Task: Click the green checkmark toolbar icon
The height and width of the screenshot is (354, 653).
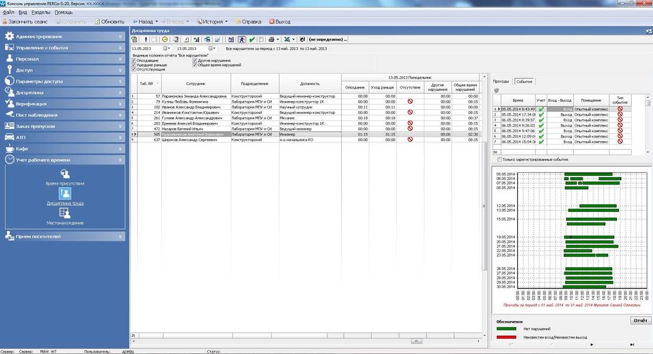Action: click(252, 40)
